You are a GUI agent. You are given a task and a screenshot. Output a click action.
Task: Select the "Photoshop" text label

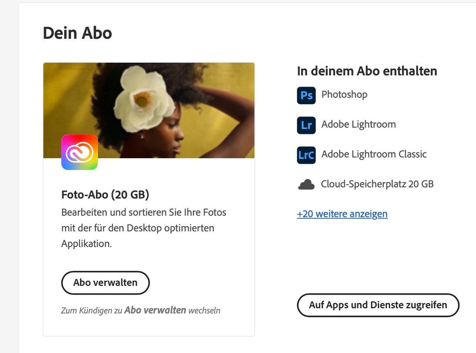[x=344, y=95]
